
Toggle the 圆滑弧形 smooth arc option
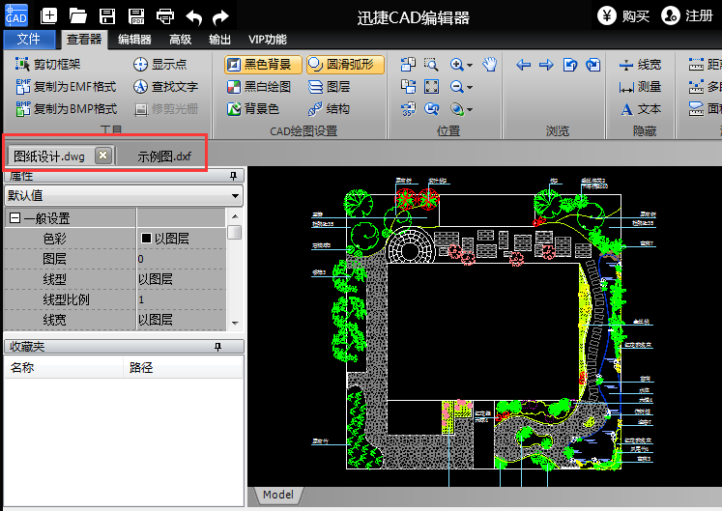tap(345, 65)
